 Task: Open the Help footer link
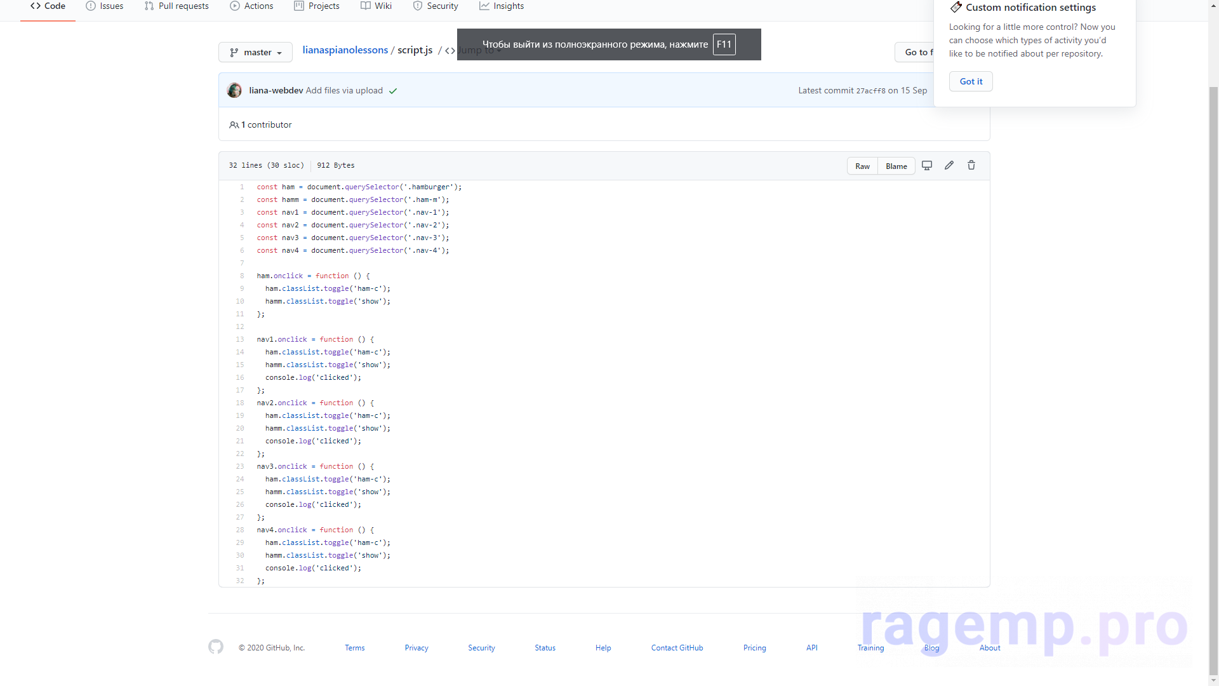click(x=603, y=648)
